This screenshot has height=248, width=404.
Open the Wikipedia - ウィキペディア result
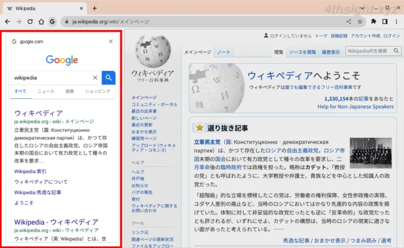coord(57,222)
